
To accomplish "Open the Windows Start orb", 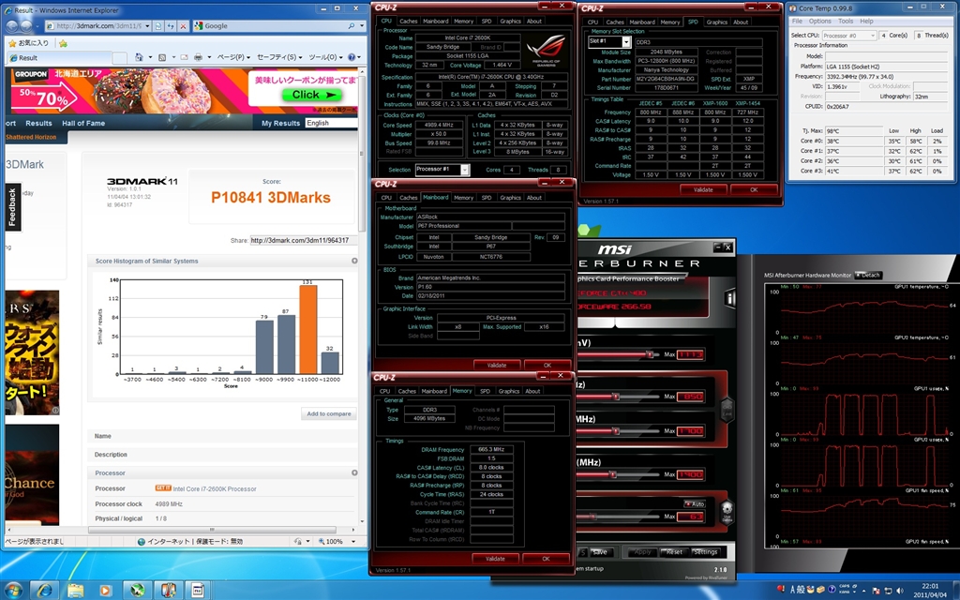I will pyautogui.click(x=13, y=590).
